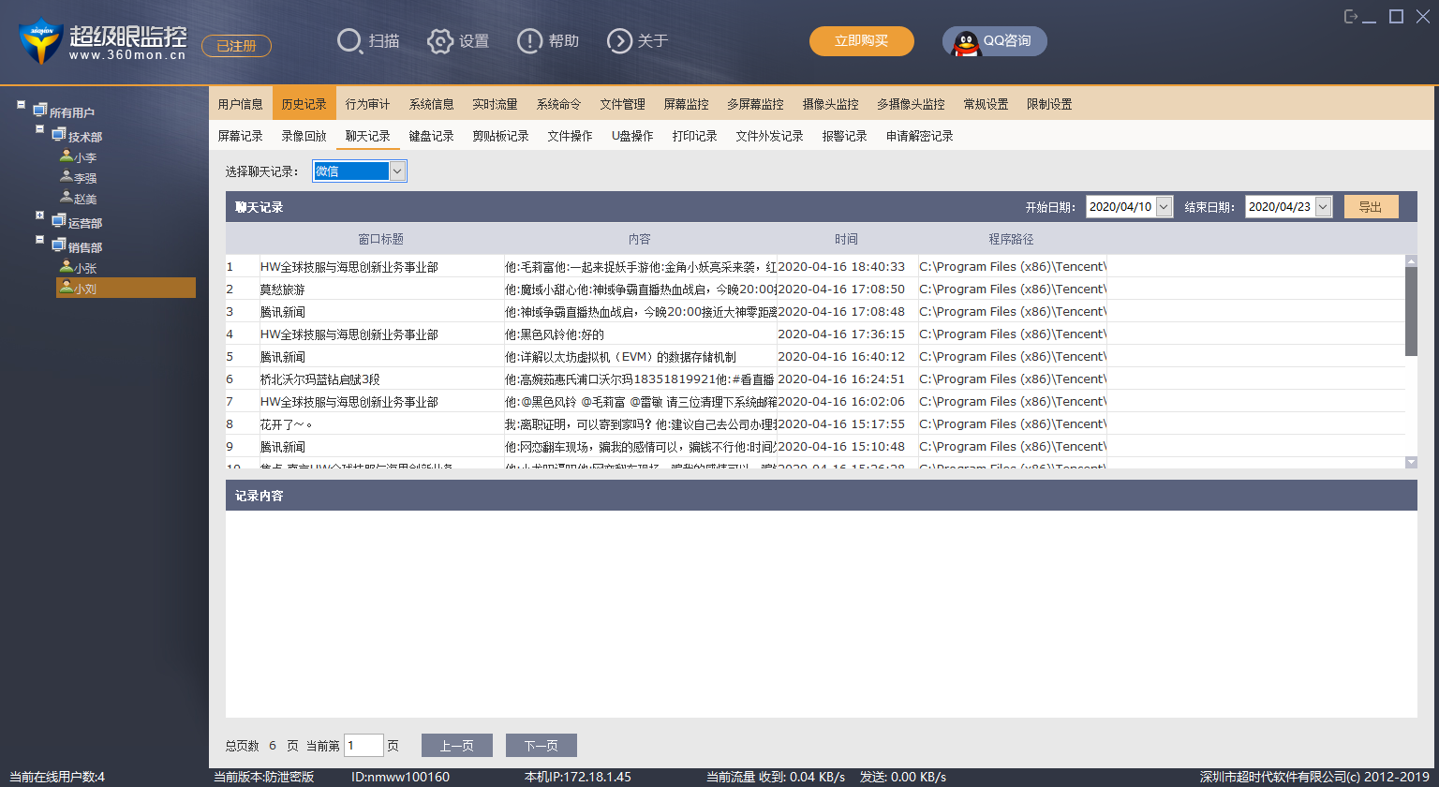Click the About arrow icon
1439x787 pixels.
pos(619,41)
